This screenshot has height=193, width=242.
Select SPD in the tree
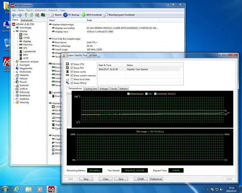click(x=25, y=48)
